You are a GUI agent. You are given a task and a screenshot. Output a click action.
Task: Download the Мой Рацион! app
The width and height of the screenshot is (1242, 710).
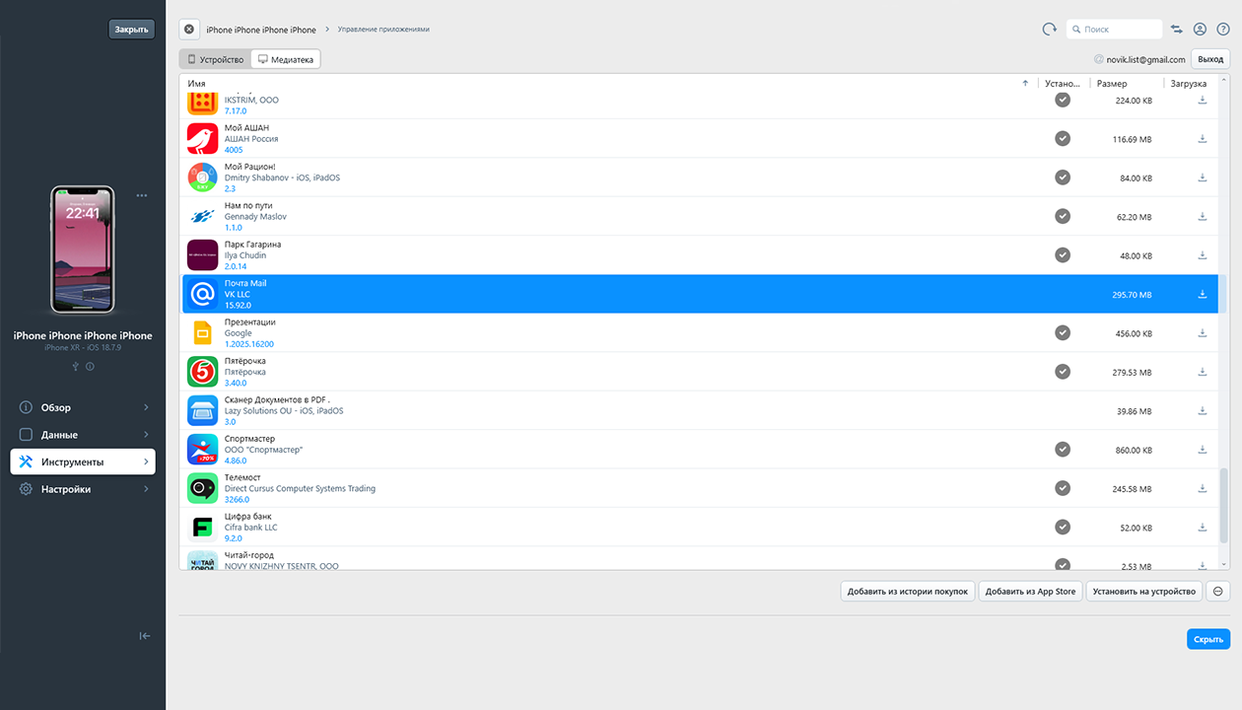click(1203, 177)
